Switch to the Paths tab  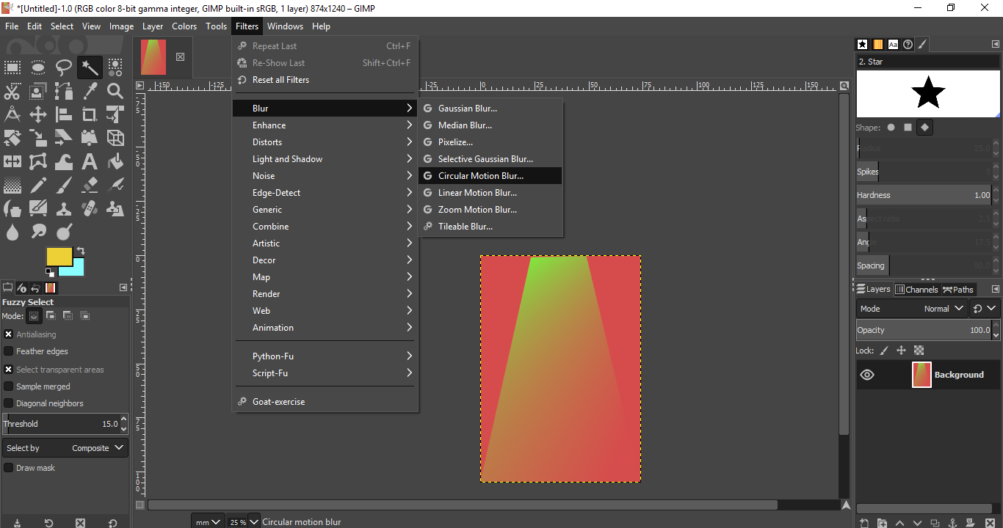click(x=958, y=290)
